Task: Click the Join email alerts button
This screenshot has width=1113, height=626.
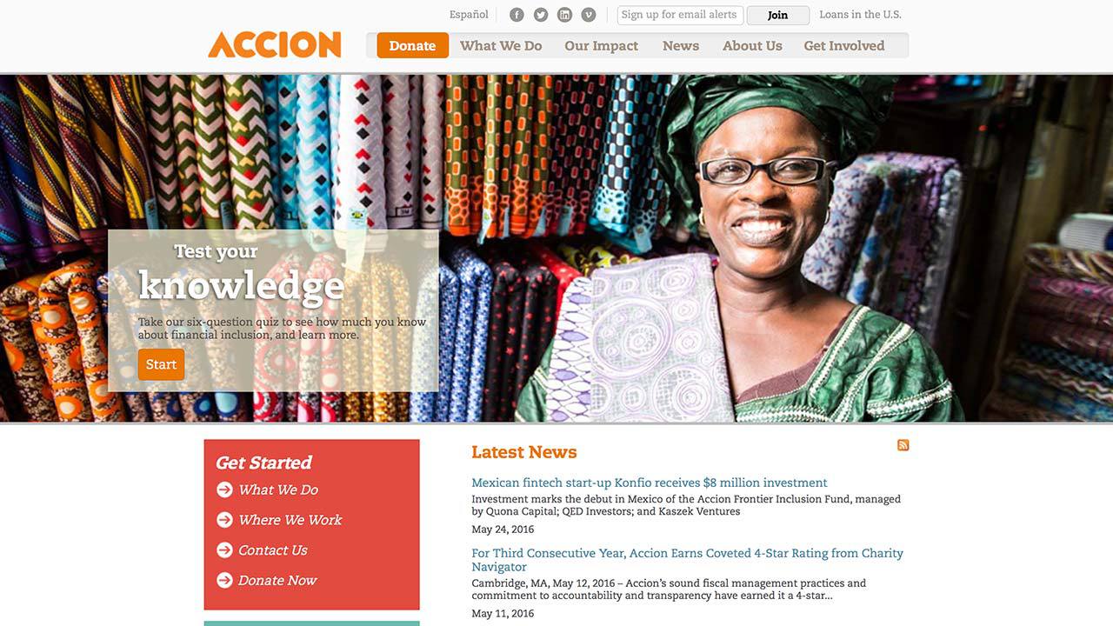Action: [x=777, y=15]
